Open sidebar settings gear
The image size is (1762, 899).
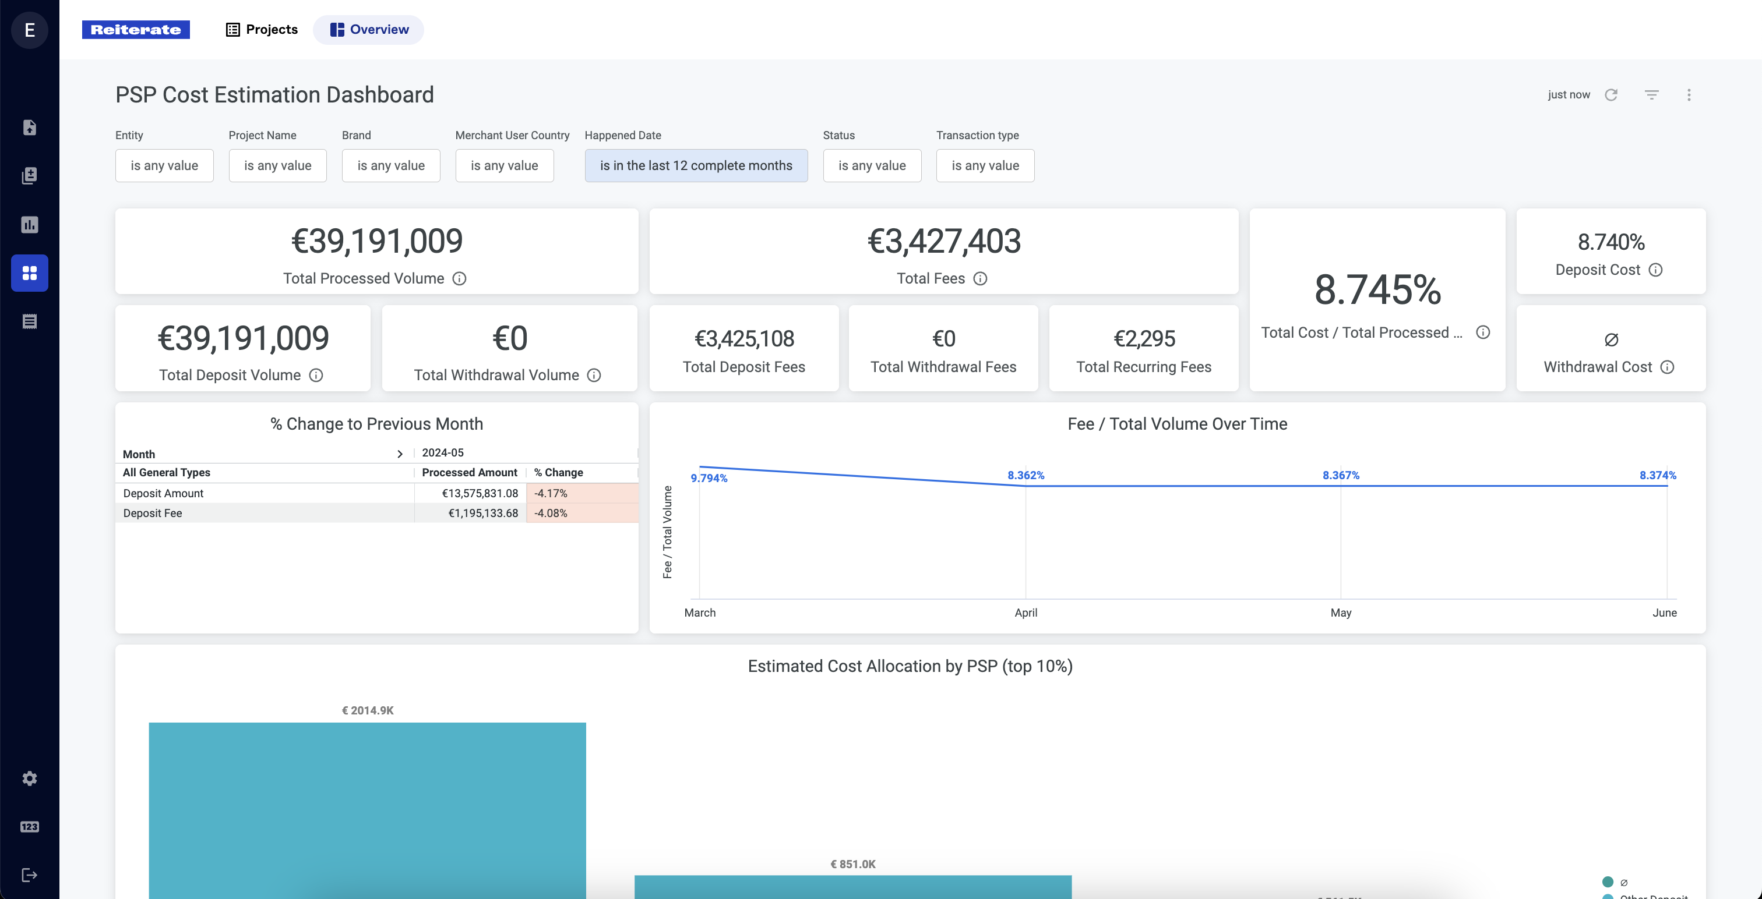click(x=29, y=778)
